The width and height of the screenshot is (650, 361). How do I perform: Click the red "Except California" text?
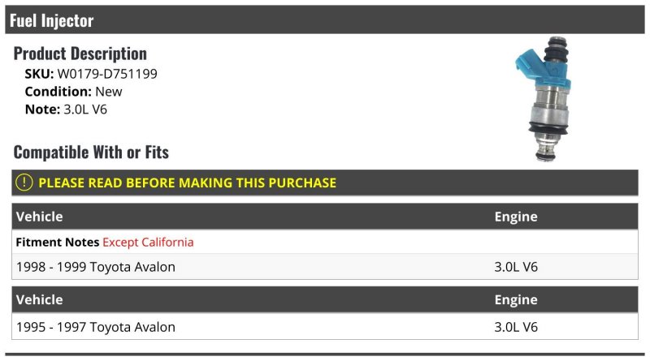(x=148, y=242)
